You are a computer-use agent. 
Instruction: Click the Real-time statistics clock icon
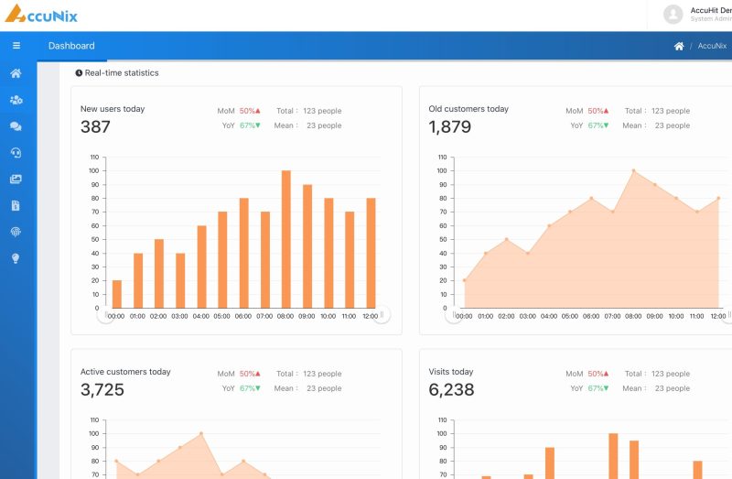[79, 73]
